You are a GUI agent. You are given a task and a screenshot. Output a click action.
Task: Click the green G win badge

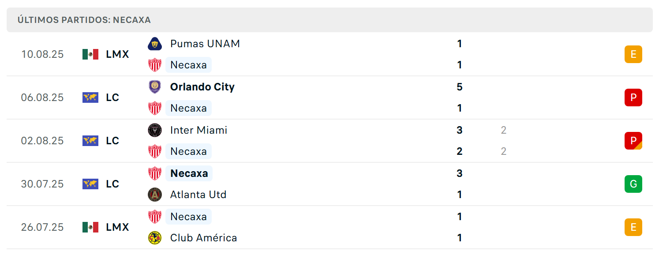[633, 184]
